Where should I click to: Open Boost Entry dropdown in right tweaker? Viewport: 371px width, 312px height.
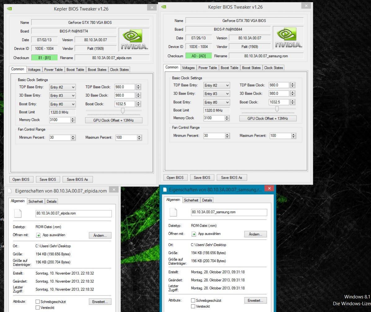(217, 102)
